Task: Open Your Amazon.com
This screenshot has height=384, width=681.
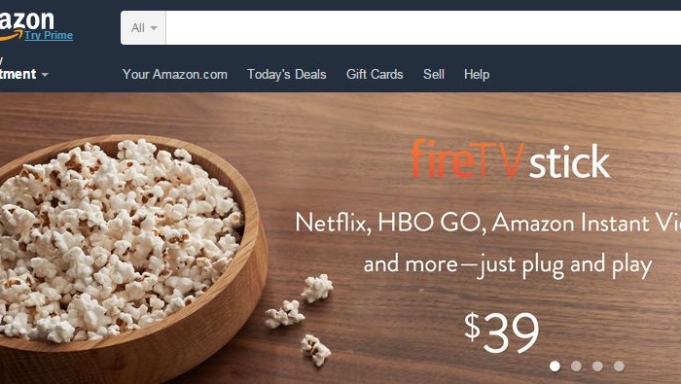Action: 174,74
